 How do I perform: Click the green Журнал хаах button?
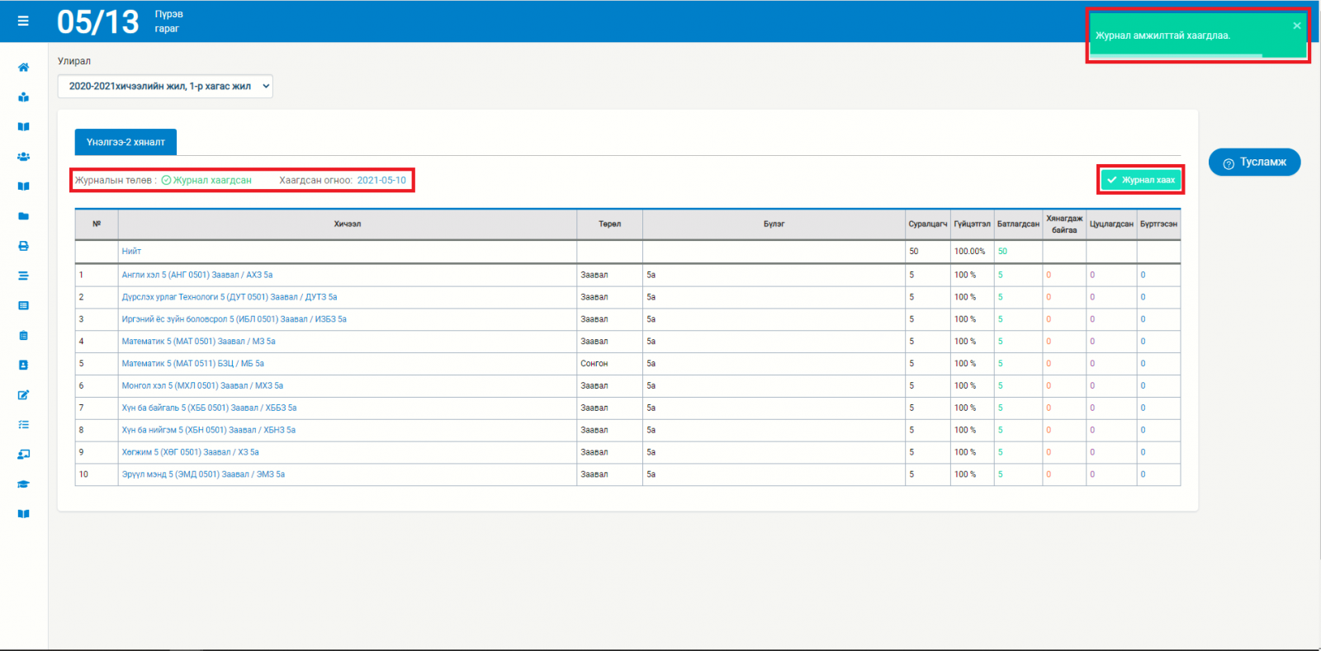1141,180
